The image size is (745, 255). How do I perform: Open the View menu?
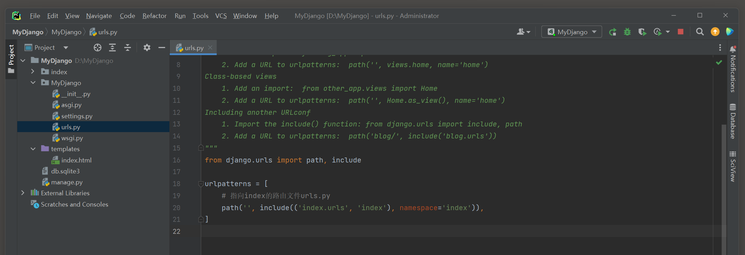72,16
